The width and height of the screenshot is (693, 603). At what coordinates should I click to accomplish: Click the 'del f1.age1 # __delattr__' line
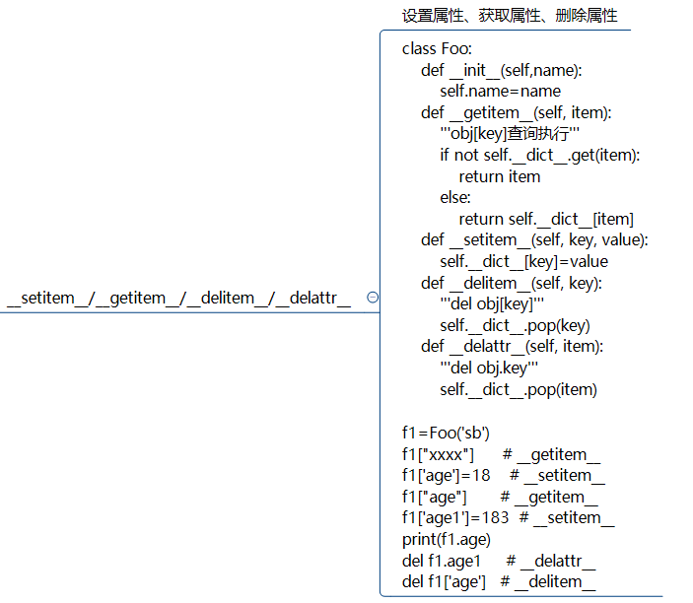[x=499, y=561]
